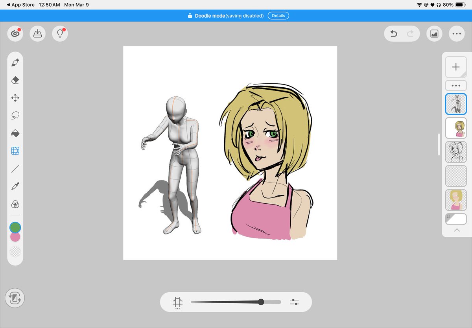This screenshot has height=328, width=472.
Task: Choose the green main color swatch
Action: (15, 227)
